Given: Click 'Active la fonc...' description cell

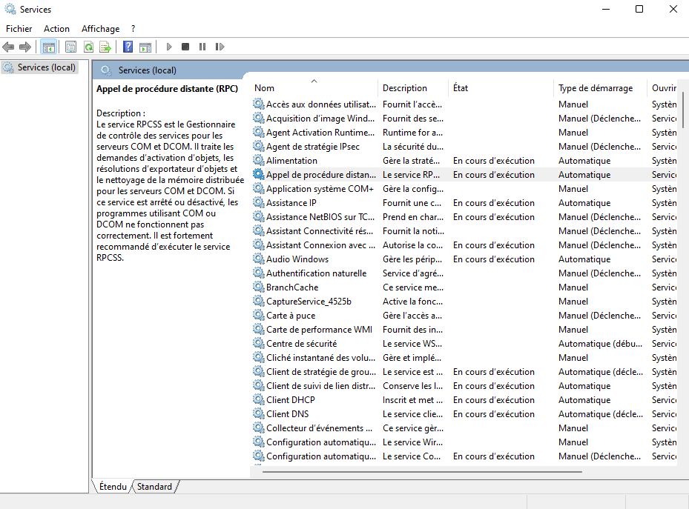Looking at the screenshot, I should pos(412,301).
